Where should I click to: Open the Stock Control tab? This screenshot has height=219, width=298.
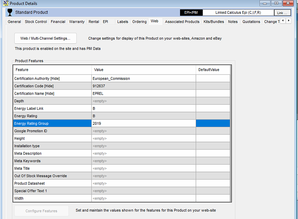pos(36,22)
